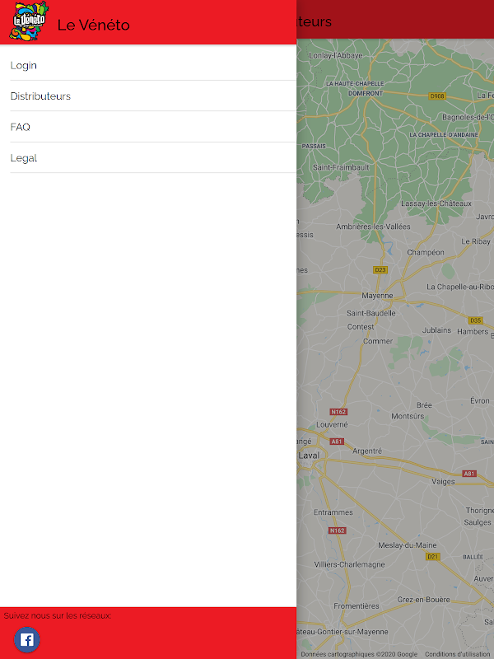Image resolution: width=494 pixels, height=659 pixels.
Task: Click the A81 marker near Vaiges
Action: [468, 474]
